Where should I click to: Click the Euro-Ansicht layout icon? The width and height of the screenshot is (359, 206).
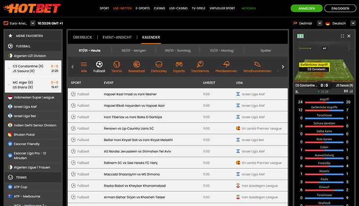coord(6,23)
